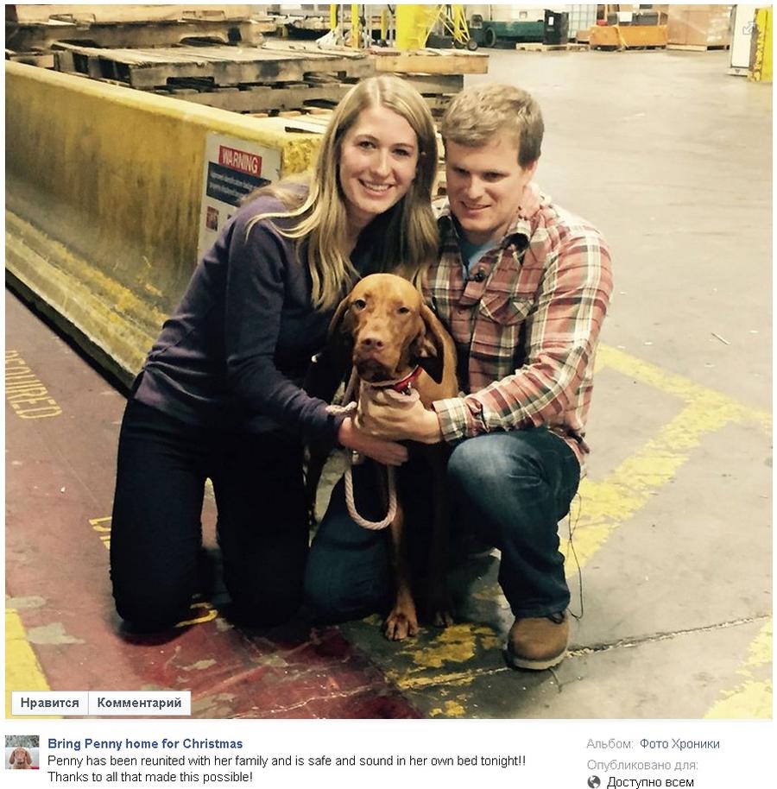
Task: Click the red WARNING sign in photo
Action: pyautogui.click(x=240, y=161)
